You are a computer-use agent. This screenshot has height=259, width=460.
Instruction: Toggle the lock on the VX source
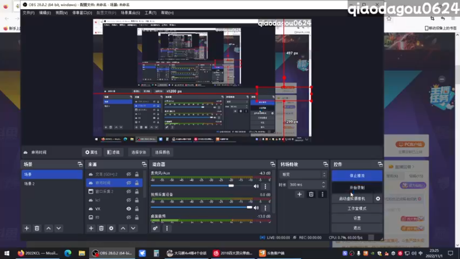(137, 209)
